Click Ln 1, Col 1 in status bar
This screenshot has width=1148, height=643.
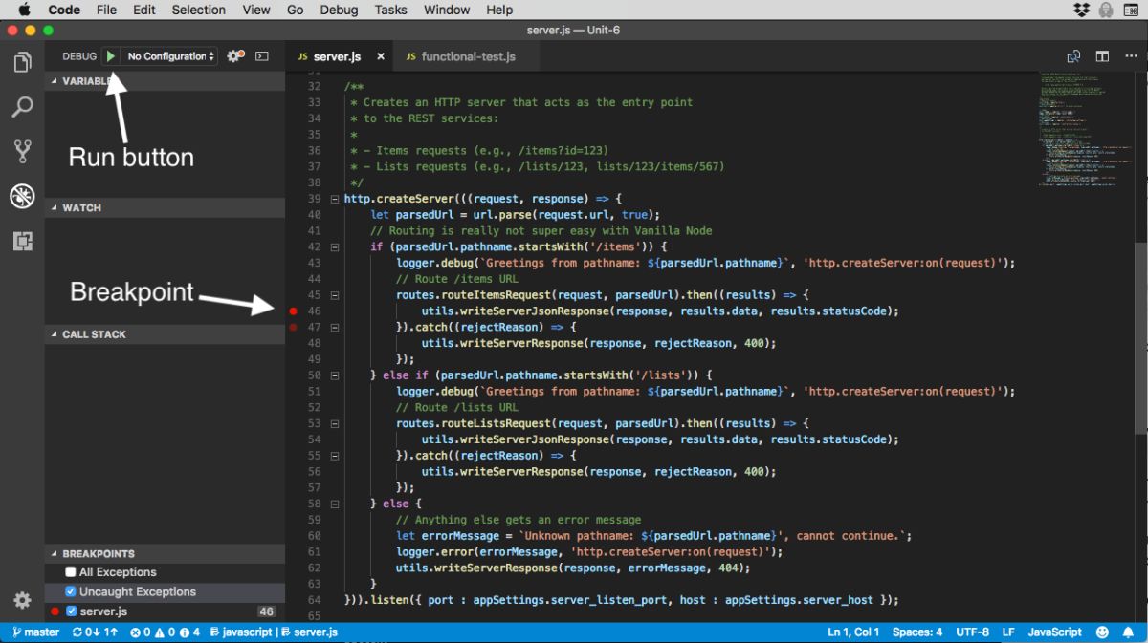coord(853,632)
